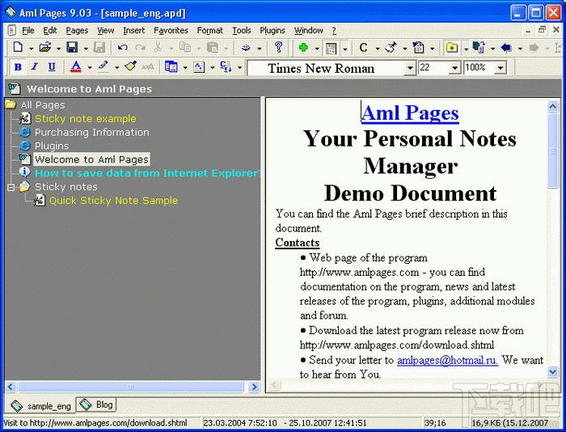Add a new page with green plus
Image resolution: width=566 pixels, height=432 pixels.
[303, 47]
